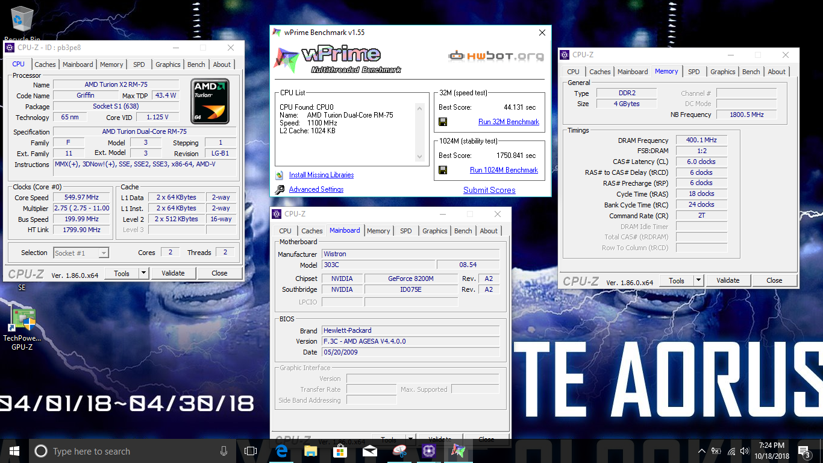Viewport: 823px width, 463px height.
Task: Open the Windows Start menu
Action: tap(14, 451)
